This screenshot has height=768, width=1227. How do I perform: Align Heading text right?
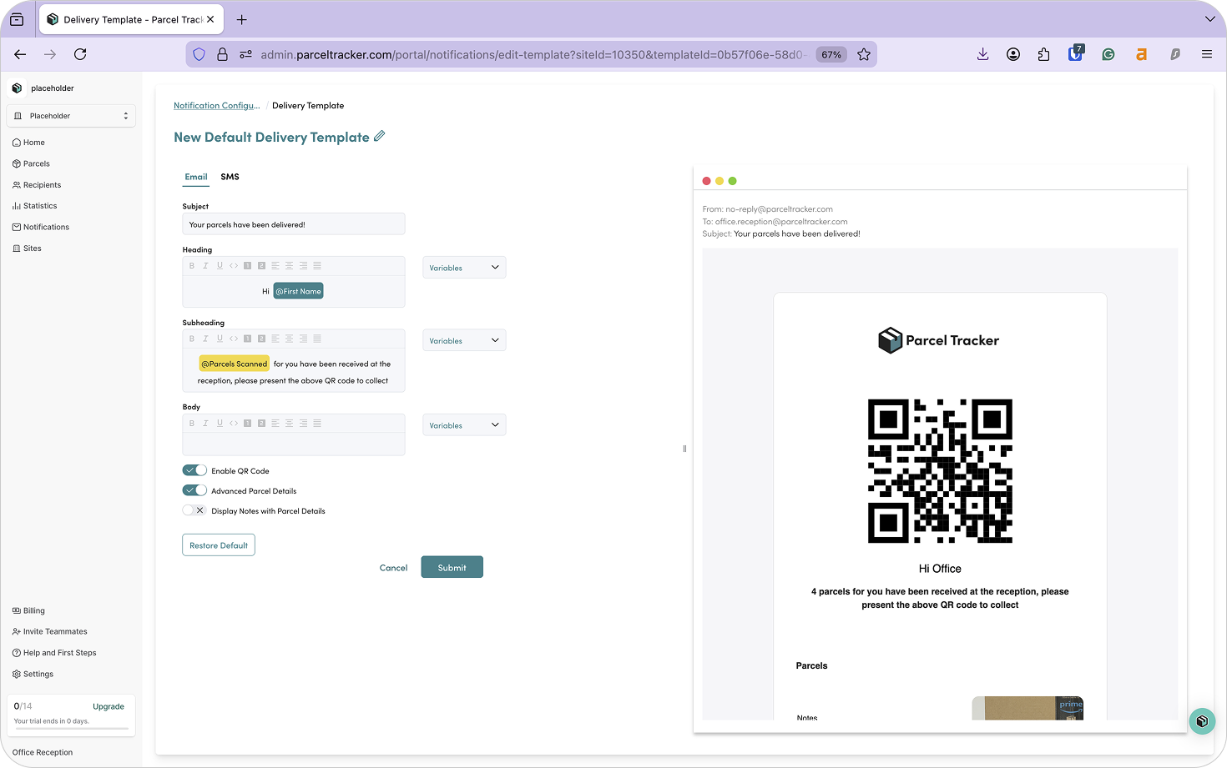tap(303, 266)
